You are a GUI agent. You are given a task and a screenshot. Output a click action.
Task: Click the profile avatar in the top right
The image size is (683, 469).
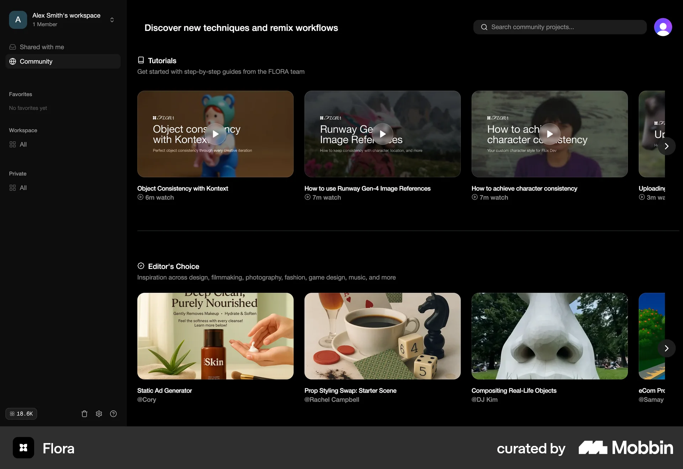tap(663, 27)
